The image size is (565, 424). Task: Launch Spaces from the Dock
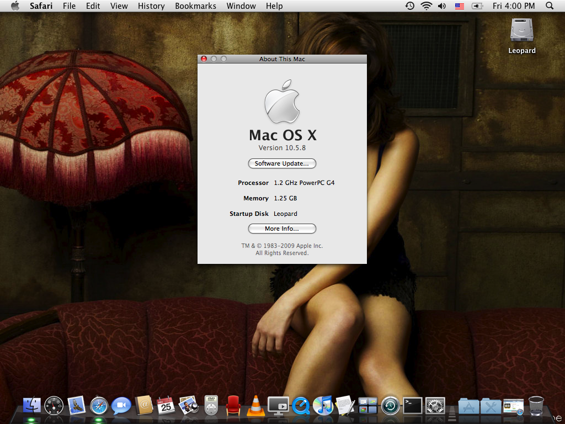pos(368,406)
